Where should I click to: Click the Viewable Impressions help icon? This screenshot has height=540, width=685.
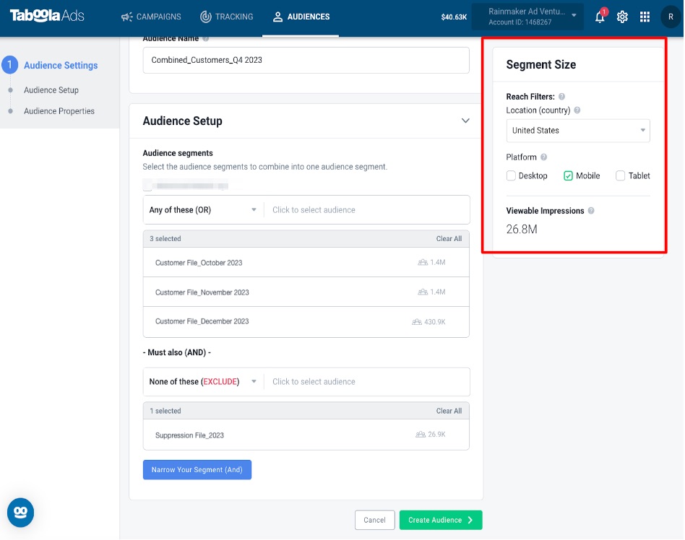point(591,210)
